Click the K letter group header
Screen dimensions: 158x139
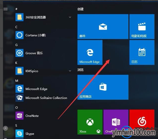pos(16,63)
